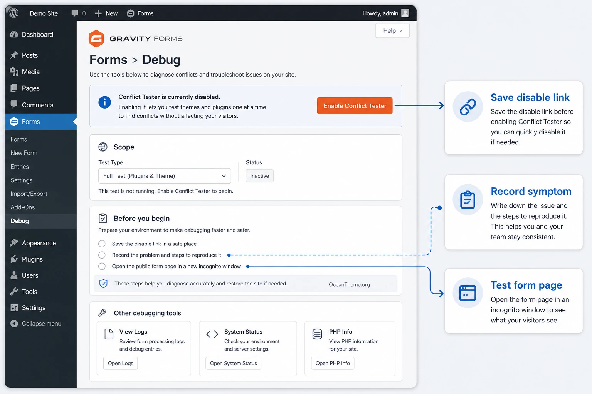Image resolution: width=592 pixels, height=394 pixels.
Task: Open the Forms submenu item
Action: click(x=19, y=139)
